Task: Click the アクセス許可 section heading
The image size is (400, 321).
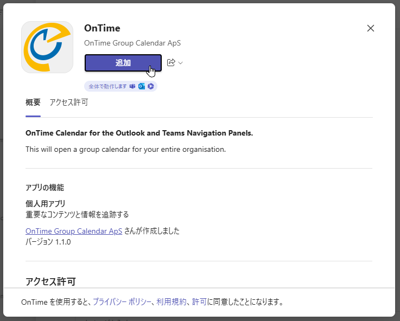Action: pyautogui.click(x=50, y=282)
